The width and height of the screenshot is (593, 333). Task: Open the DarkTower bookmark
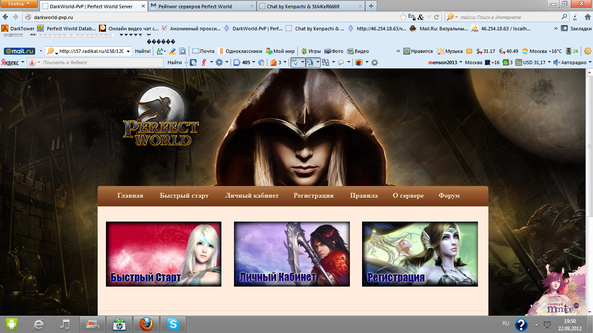pyautogui.click(x=19, y=29)
